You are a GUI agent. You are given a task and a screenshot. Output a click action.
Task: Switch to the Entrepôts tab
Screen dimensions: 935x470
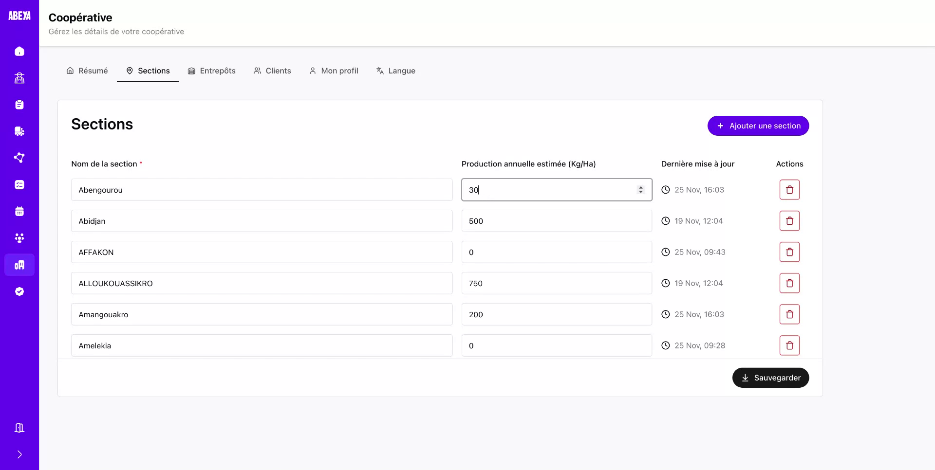218,71
